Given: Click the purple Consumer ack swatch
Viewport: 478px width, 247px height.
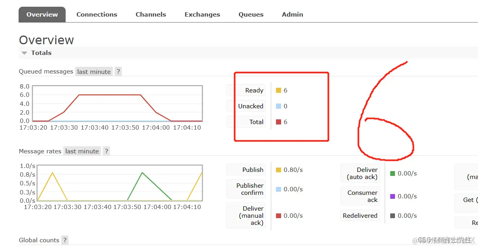Looking at the screenshot, I should pyautogui.click(x=393, y=196).
